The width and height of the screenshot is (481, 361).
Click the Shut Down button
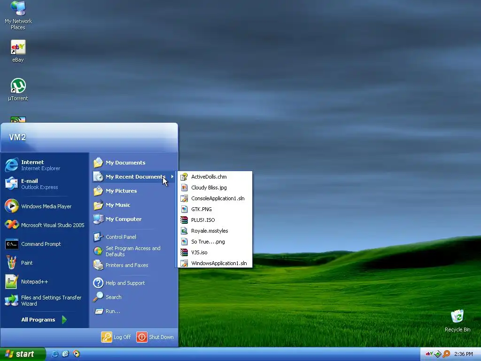pyautogui.click(x=155, y=337)
